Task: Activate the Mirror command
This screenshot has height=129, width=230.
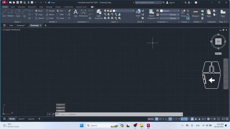Action: 50,14
